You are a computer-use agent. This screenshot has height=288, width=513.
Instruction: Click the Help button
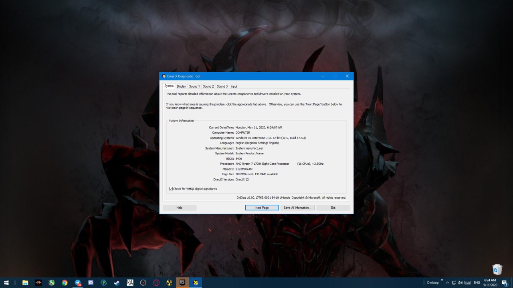pyautogui.click(x=180, y=208)
